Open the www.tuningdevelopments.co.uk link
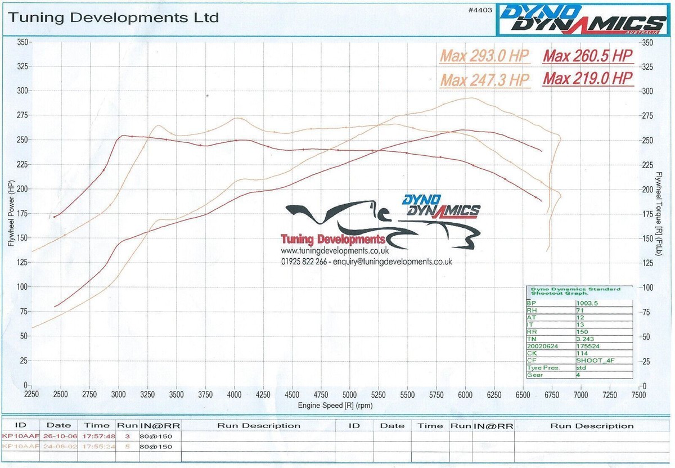675x468 pixels. pos(336,250)
